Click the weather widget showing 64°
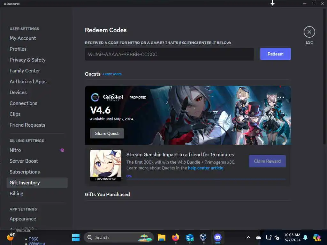This screenshot has height=245, width=327. tap(11, 237)
